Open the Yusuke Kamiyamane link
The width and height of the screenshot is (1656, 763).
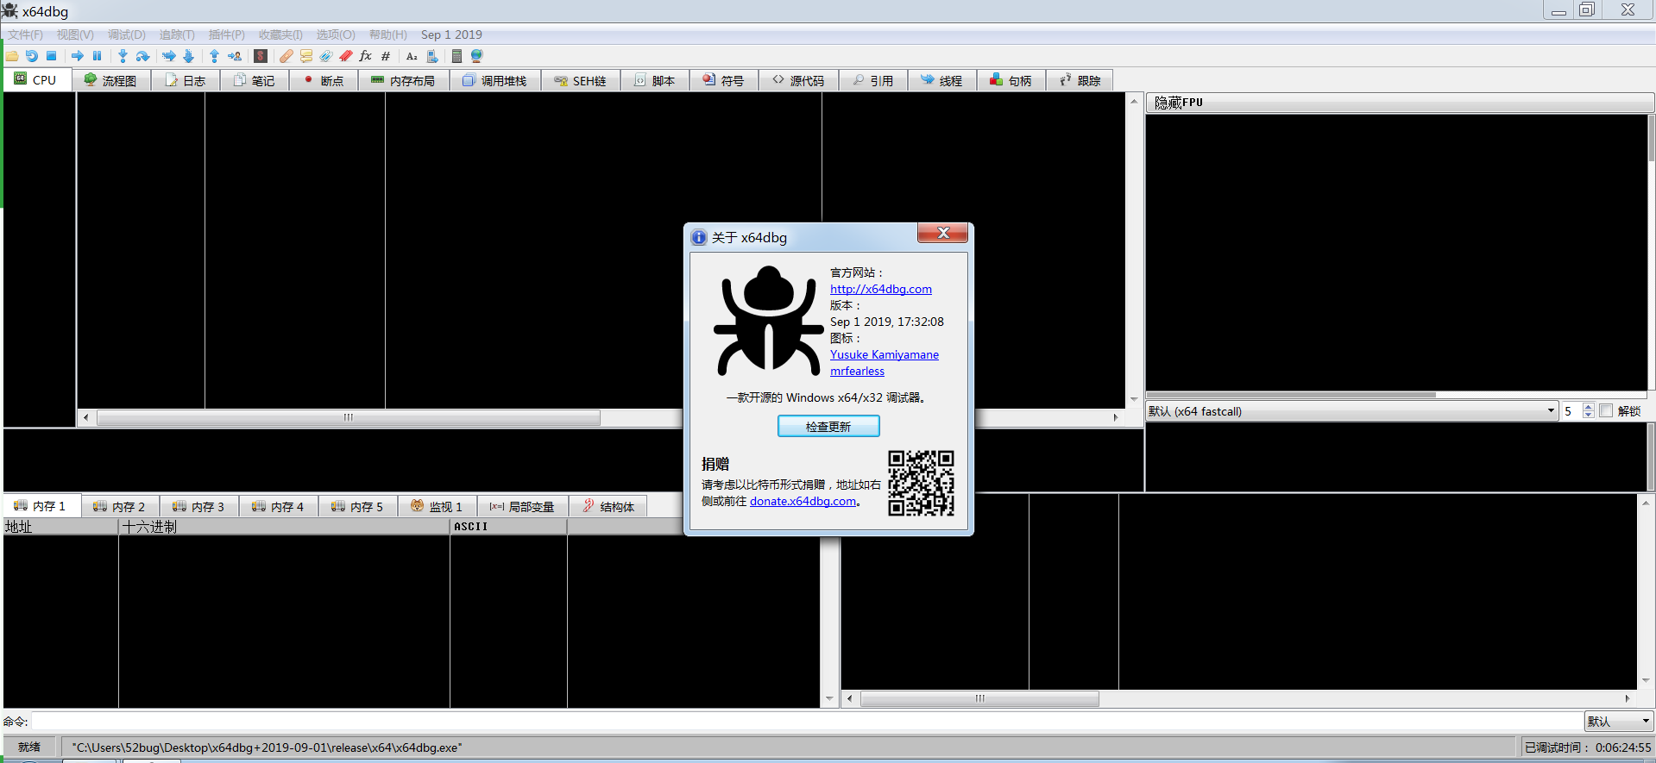[885, 354]
